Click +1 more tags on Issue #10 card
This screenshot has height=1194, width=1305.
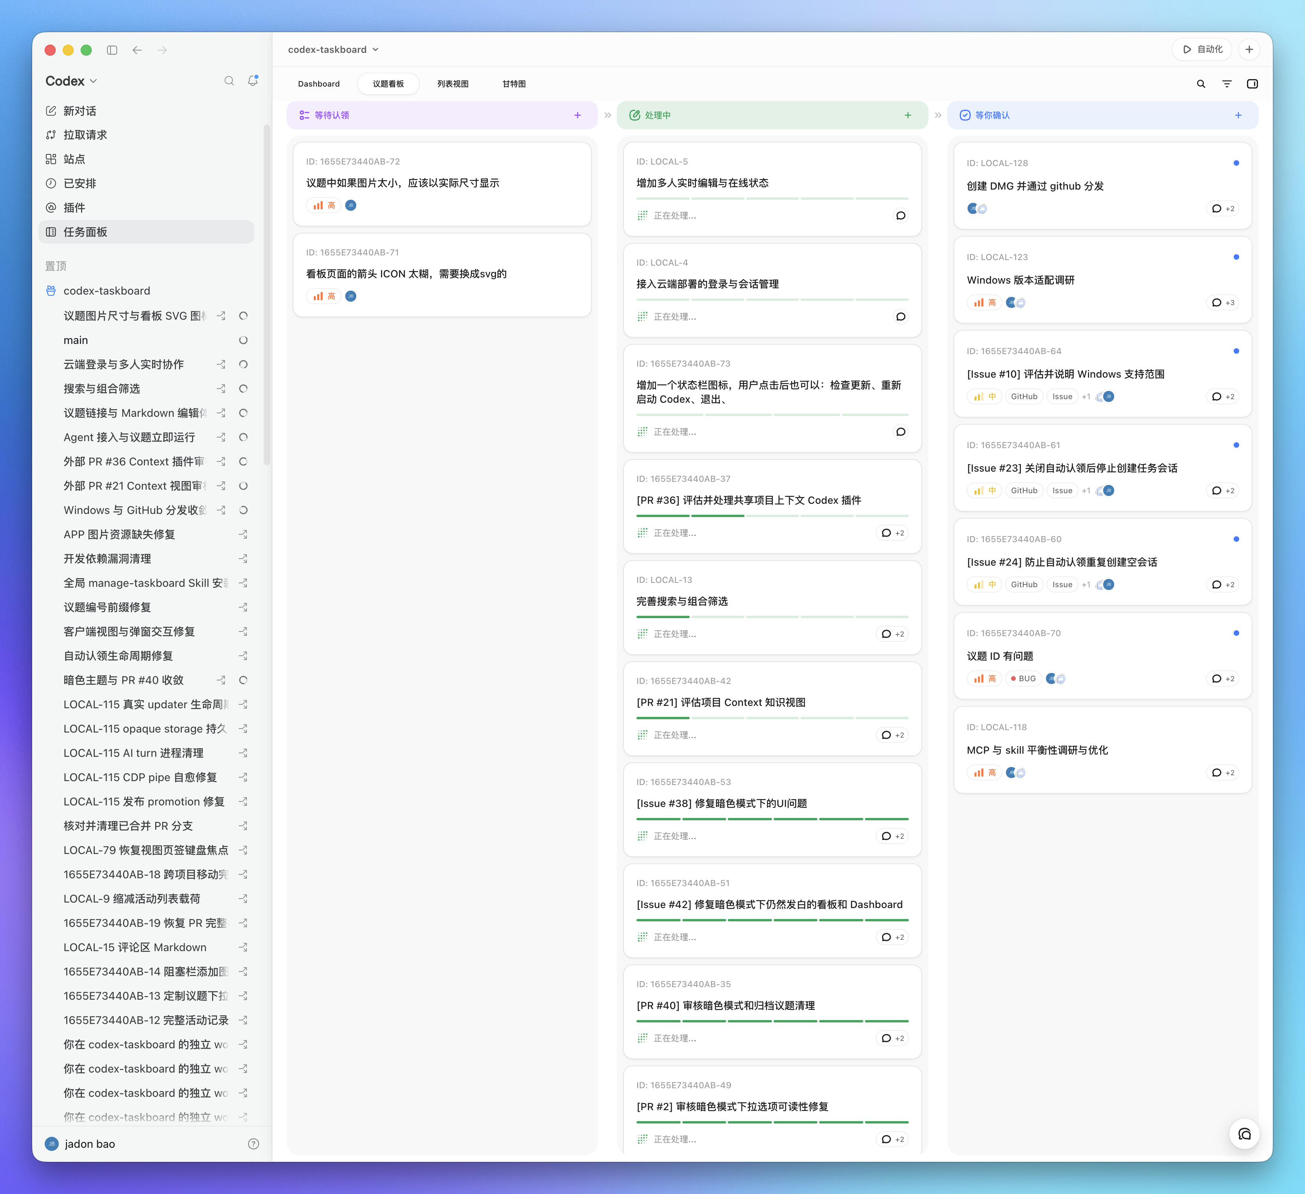coord(1086,397)
